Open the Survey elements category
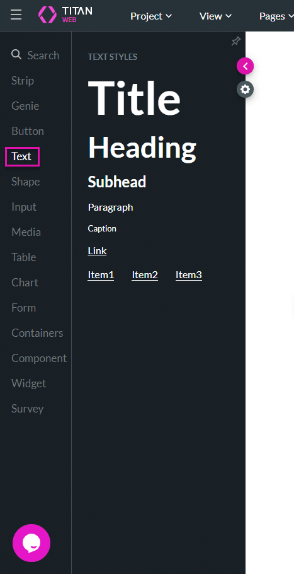Viewport: 294px width, 574px height. pos(28,409)
